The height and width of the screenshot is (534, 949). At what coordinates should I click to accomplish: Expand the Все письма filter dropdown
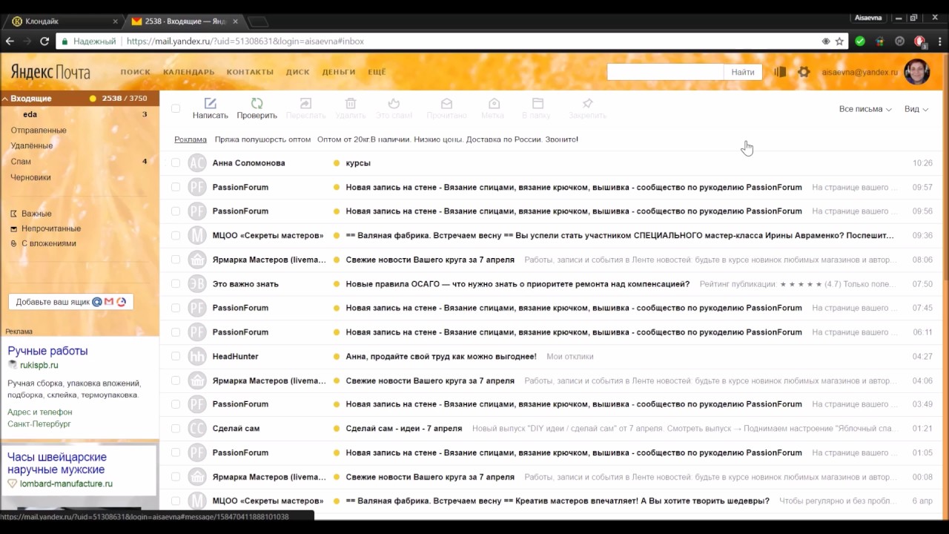coord(864,109)
